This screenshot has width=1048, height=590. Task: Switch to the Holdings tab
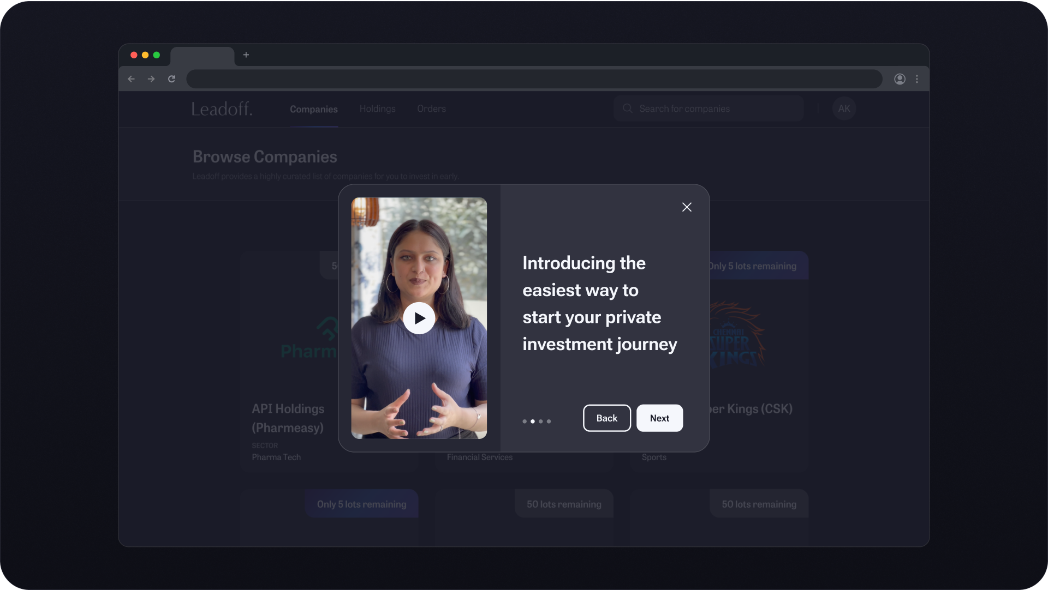coord(377,109)
